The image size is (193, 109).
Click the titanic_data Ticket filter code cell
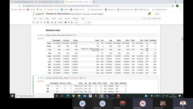(x=101, y=78)
